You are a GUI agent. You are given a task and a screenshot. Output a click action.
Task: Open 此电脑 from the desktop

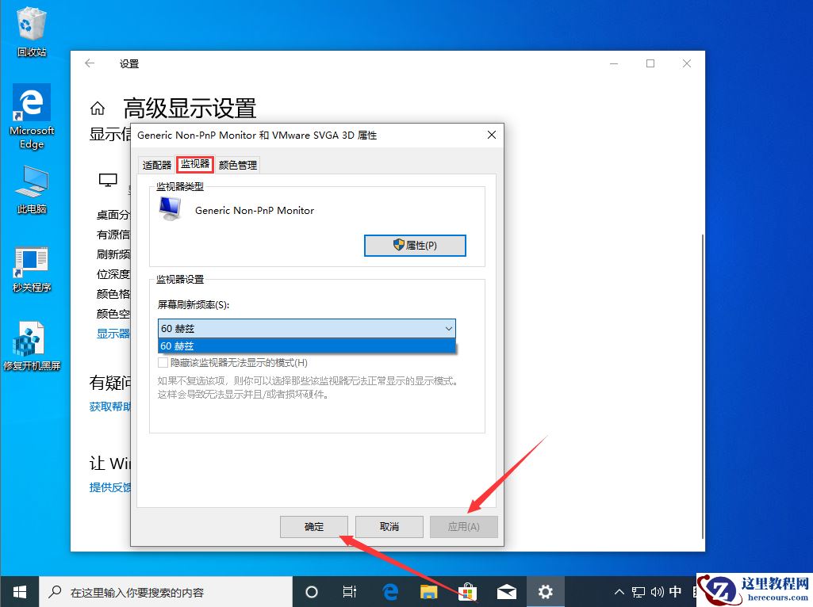click(31, 181)
